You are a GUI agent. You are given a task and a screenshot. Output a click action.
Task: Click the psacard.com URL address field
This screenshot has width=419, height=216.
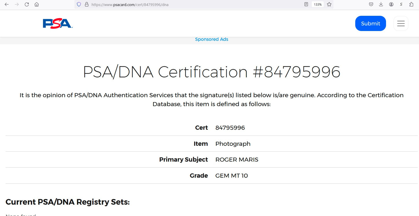(x=174, y=5)
